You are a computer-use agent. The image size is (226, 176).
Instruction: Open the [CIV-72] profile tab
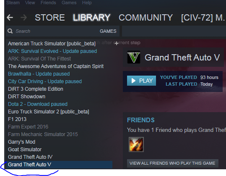[203, 18]
